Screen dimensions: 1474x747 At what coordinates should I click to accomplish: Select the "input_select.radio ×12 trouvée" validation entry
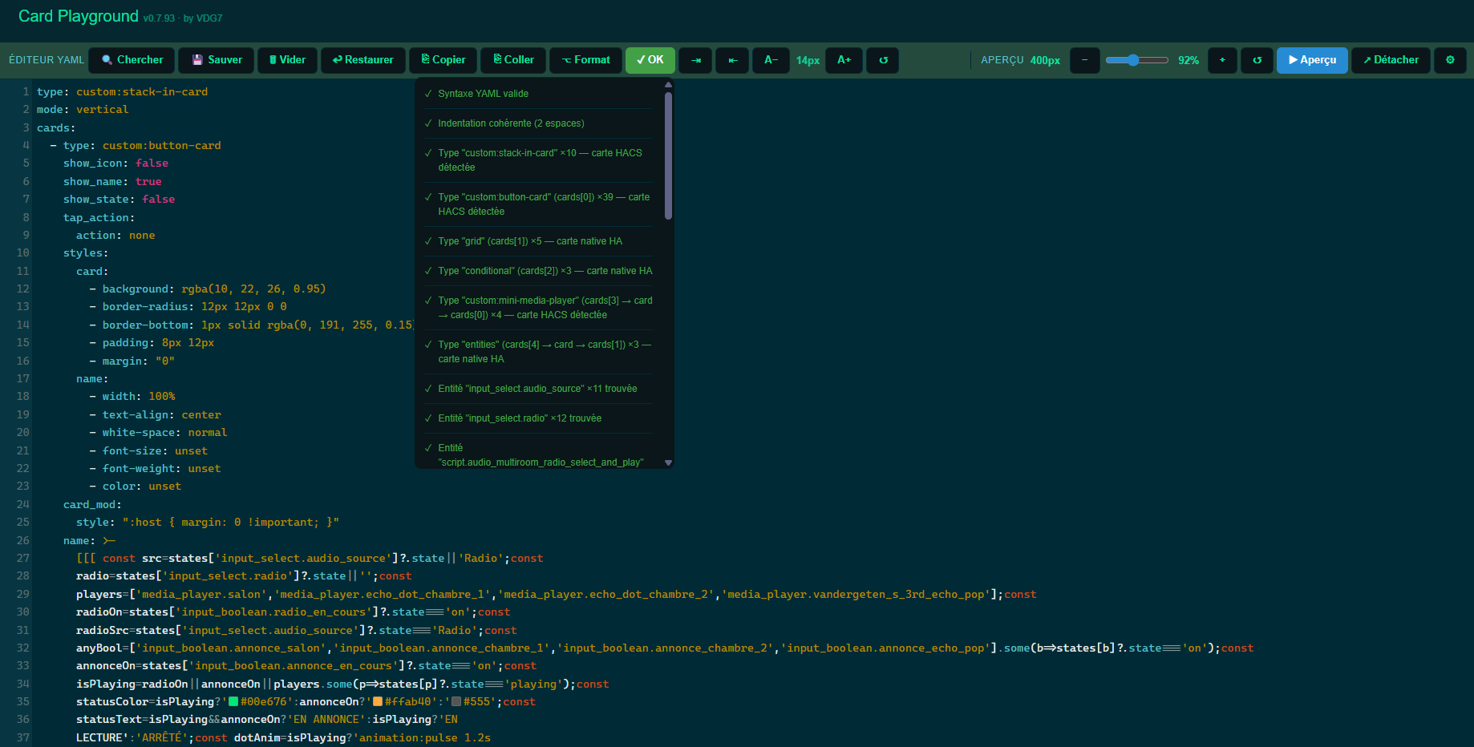[520, 418]
